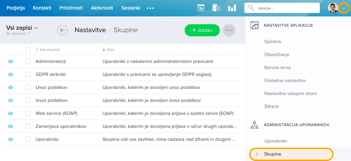
Task: Open the grey three-dots actions button
Action: [229, 30]
